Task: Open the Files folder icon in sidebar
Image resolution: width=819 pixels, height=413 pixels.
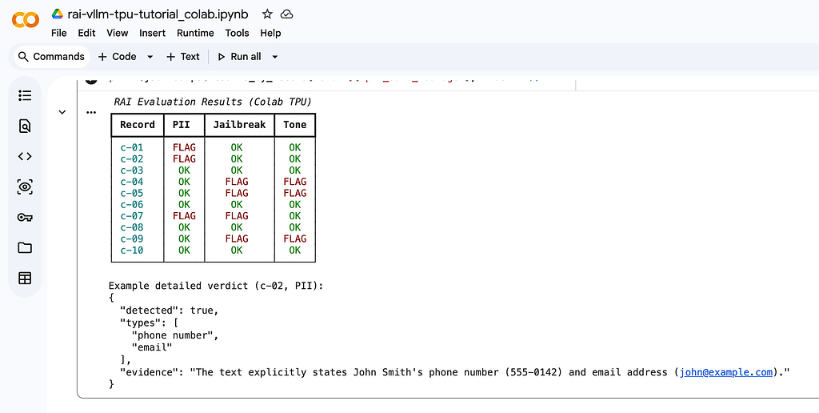Action: pyautogui.click(x=25, y=248)
